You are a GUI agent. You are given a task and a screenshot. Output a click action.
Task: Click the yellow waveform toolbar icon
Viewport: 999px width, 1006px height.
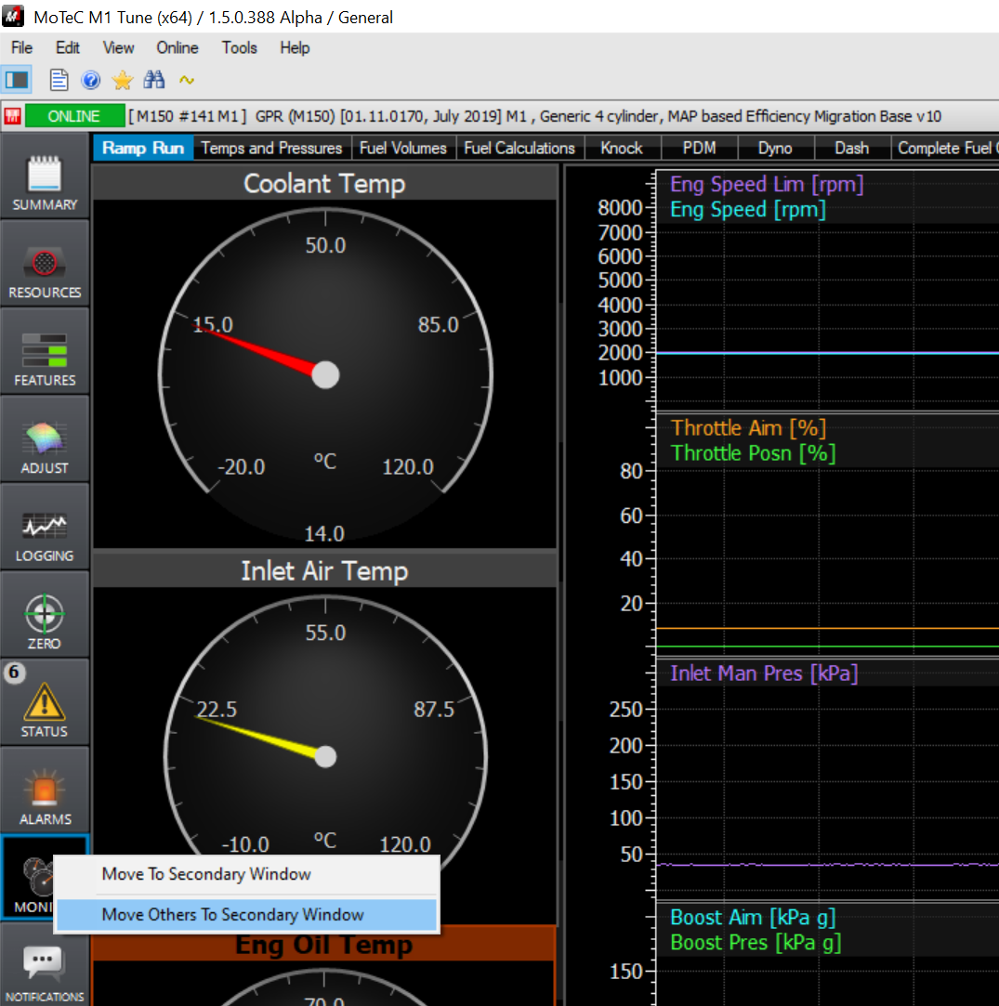point(187,80)
